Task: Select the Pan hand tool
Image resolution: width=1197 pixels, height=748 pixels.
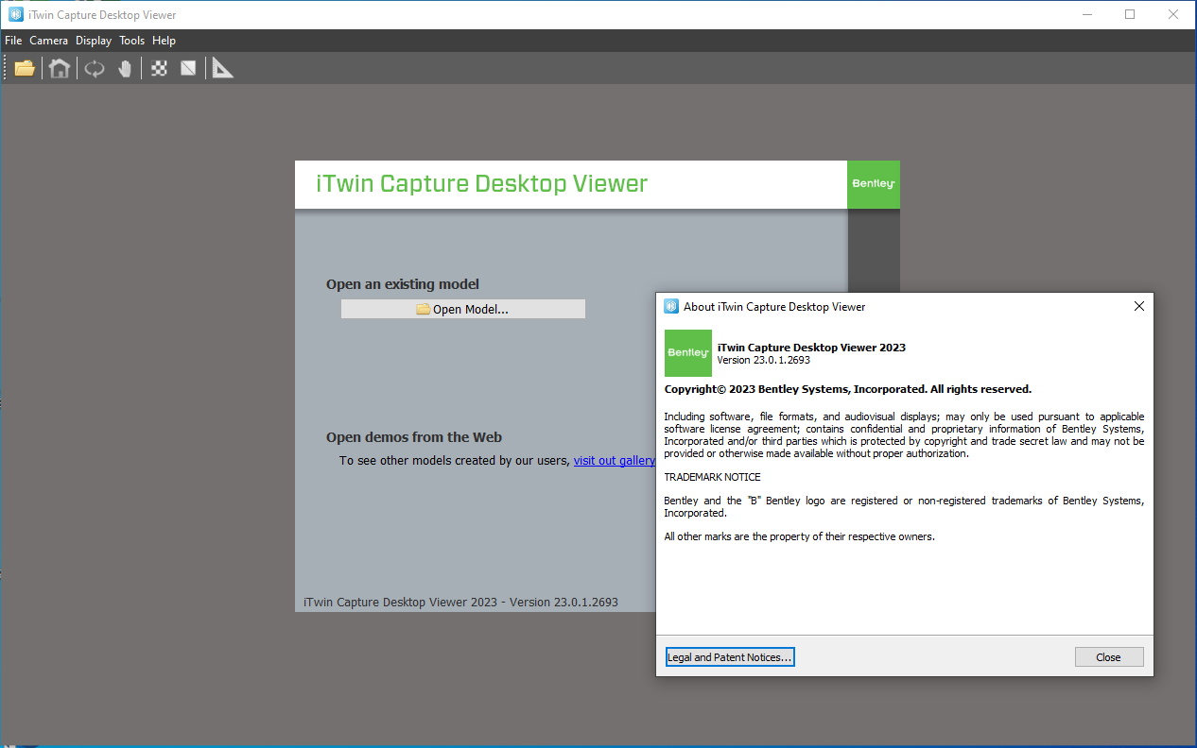Action: [125, 68]
